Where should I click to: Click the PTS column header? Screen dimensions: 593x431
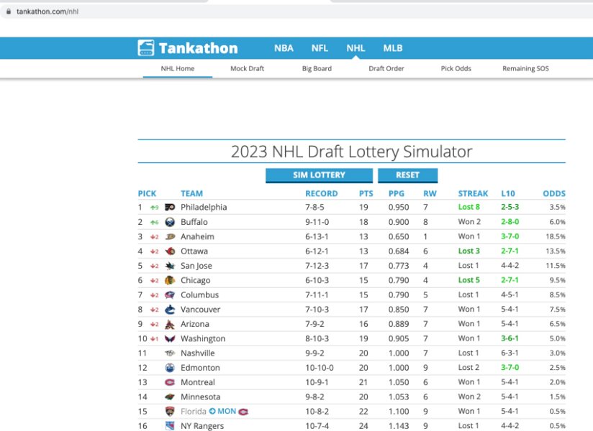click(x=366, y=194)
